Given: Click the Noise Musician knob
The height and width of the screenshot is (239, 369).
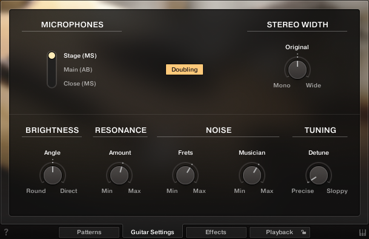Looking at the screenshot, I should click(x=252, y=175).
